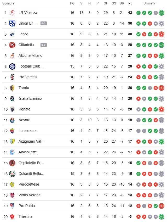Screen dimensions: 168x223
Task: Click Lecco's most recent loss icon
Action: [x=161, y=34]
